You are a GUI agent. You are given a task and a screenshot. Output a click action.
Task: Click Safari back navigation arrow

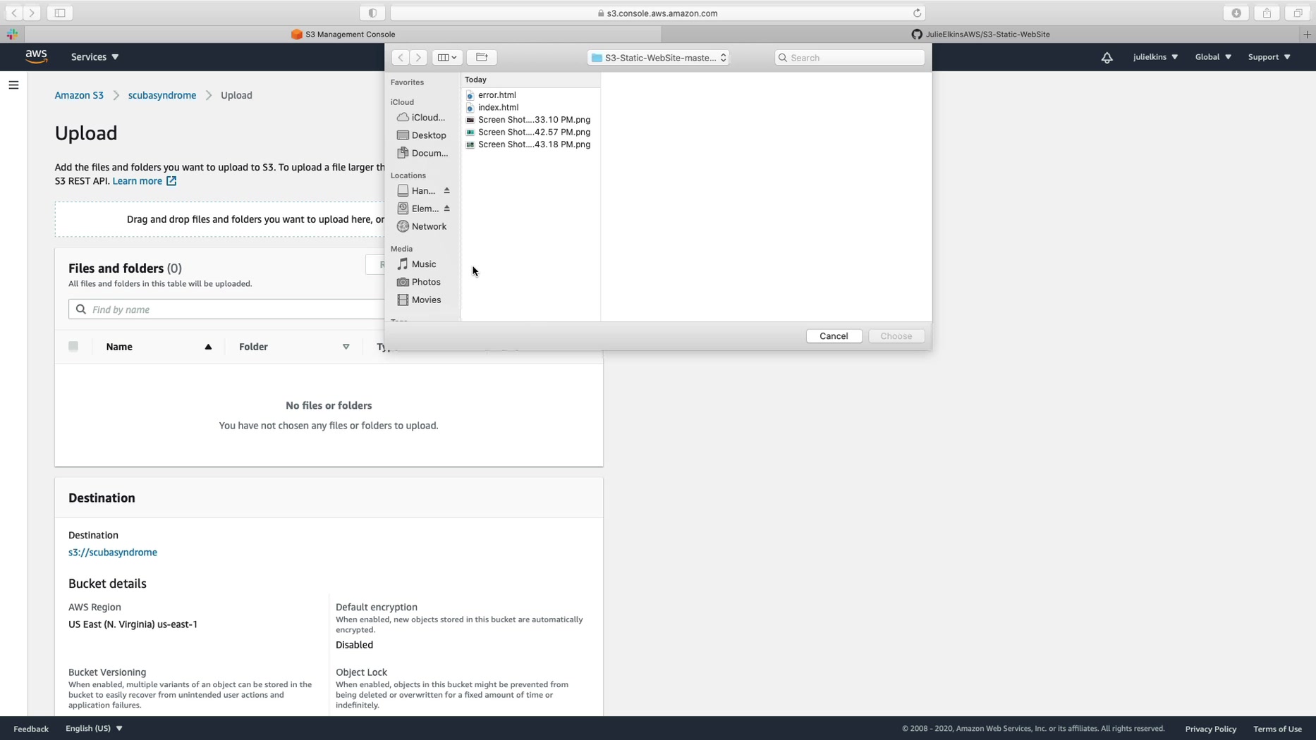tap(13, 13)
